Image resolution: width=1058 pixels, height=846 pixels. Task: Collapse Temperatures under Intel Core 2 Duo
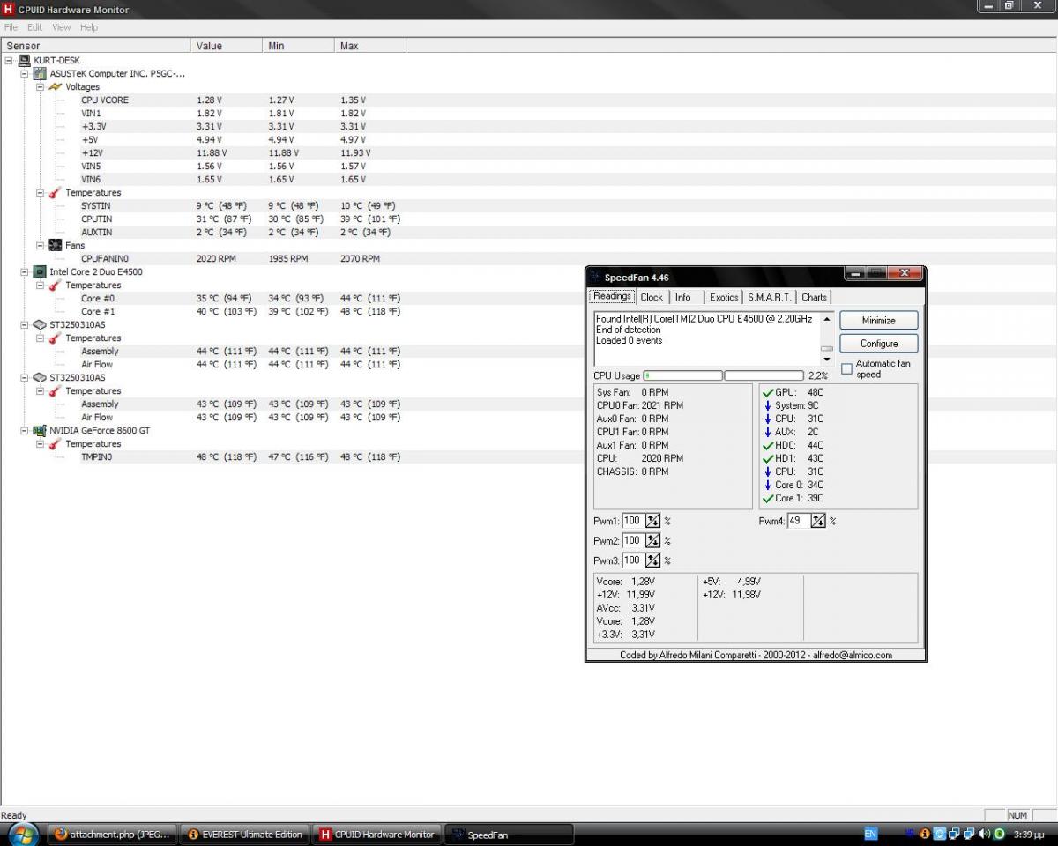[41, 285]
